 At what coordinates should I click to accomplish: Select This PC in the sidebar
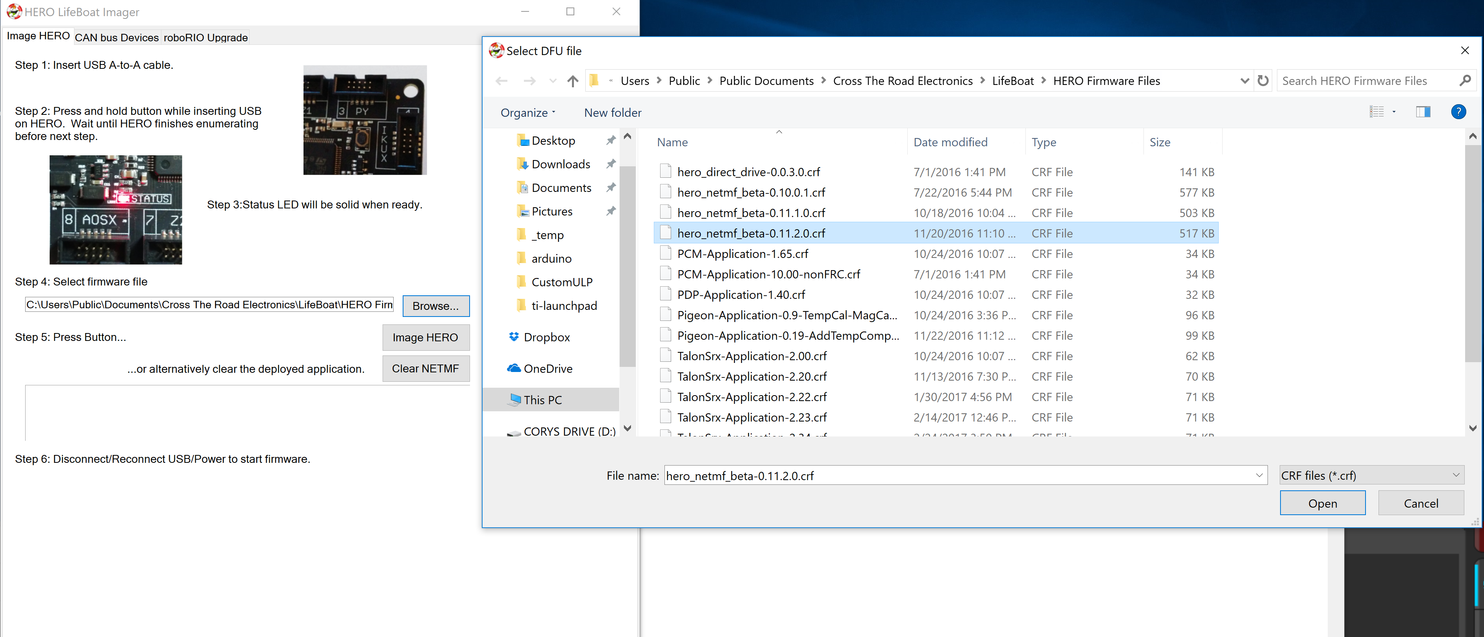[542, 400]
